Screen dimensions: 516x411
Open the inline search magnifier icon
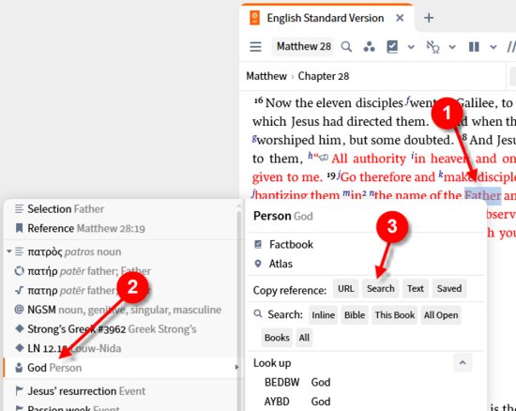pos(346,47)
